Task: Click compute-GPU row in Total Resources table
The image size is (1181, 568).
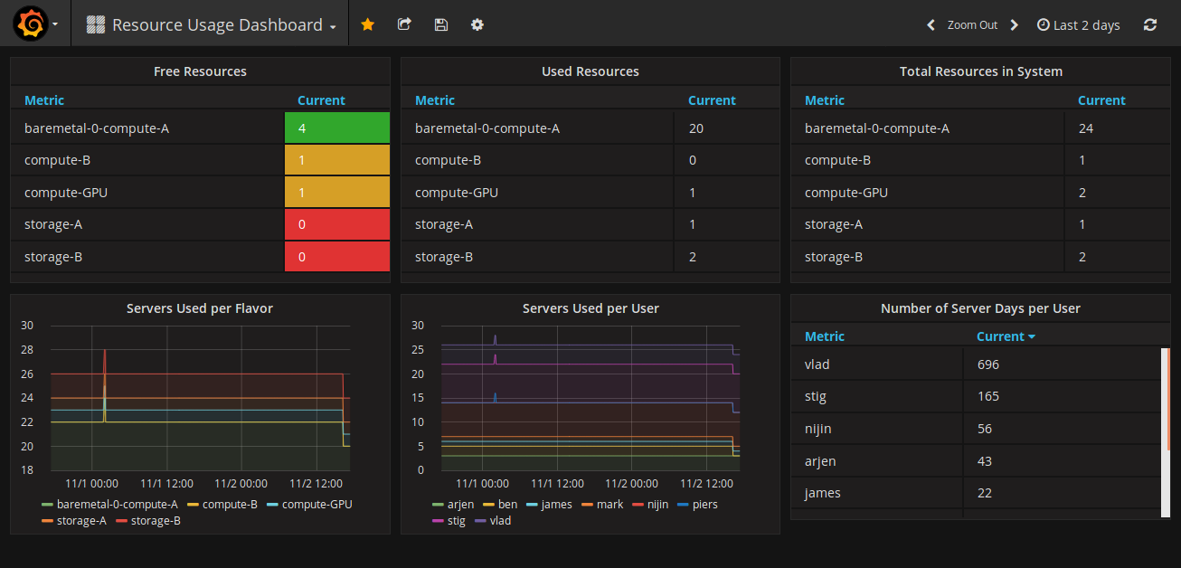Action: tap(980, 193)
